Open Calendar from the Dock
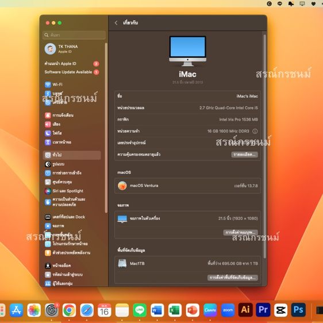323x323 pixels. click(x=105, y=310)
